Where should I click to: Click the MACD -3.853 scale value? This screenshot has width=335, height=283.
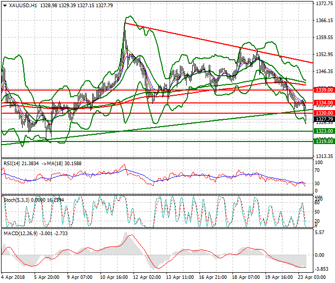tap(321, 269)
